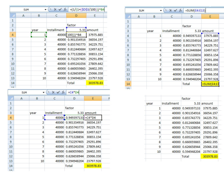Select column E header in top-right sheet
224x172 pixels.
coord(210,16)
